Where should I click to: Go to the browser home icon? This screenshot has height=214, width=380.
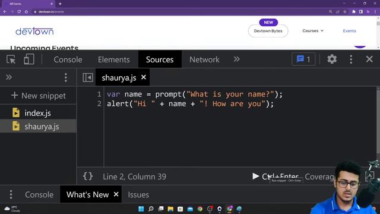tap(26, 12)
